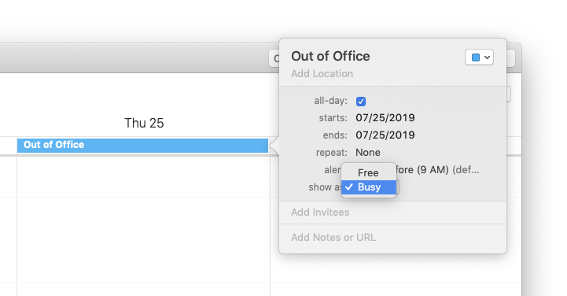Click the ends date 07/25/2019

[385, 135]
